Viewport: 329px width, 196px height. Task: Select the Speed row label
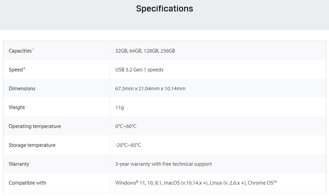coord(16,70)
